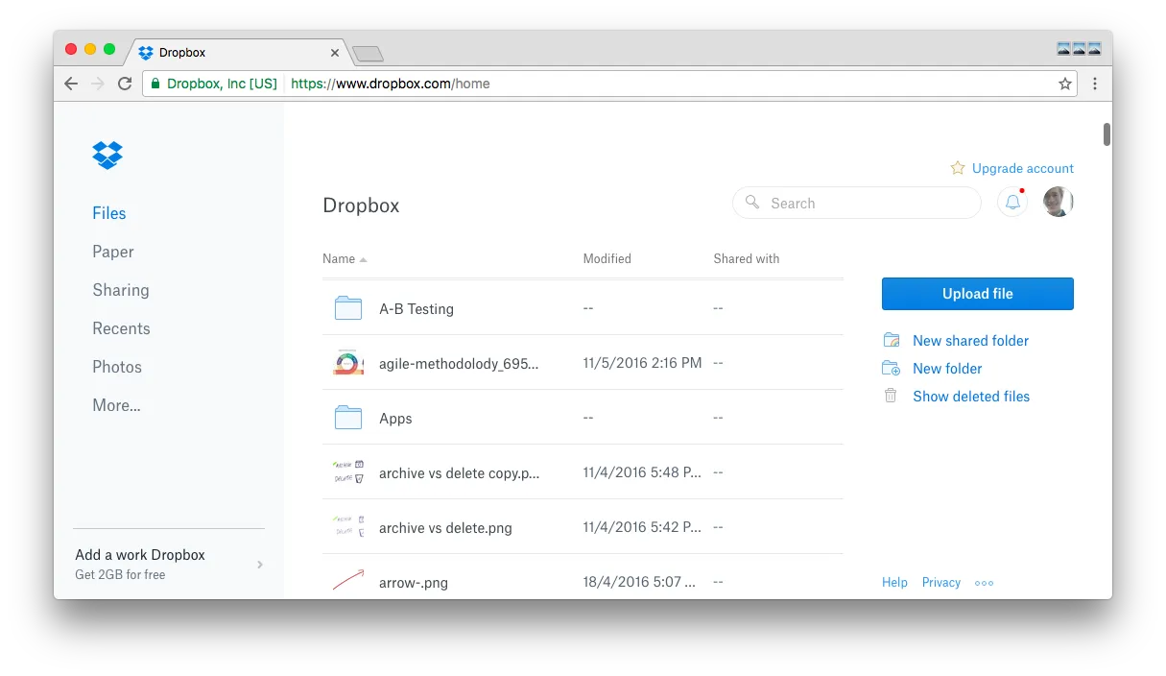Click the New shared folder icon

click(x=892, y=340)
